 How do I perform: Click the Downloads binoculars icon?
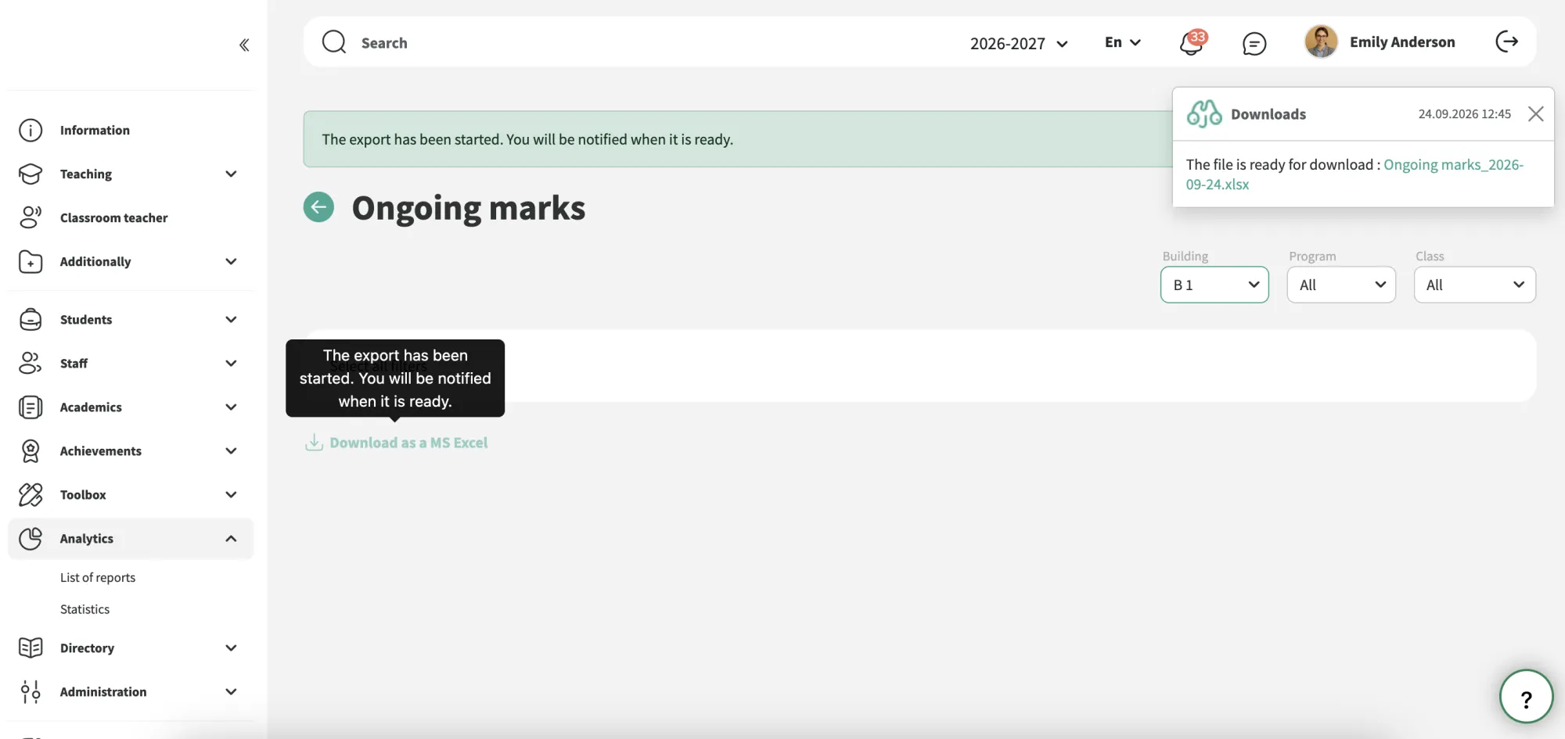(1203, 113)
